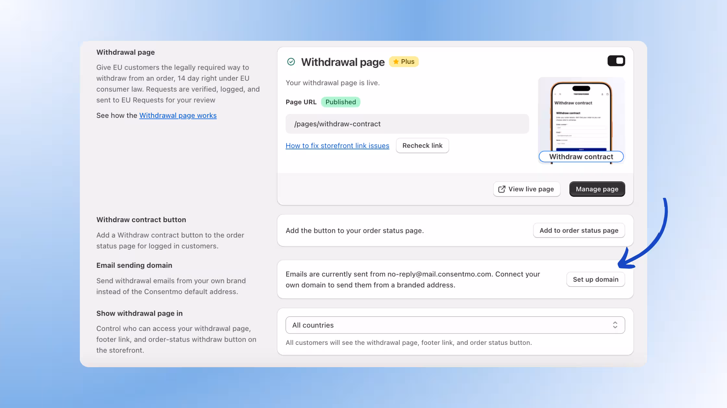The image size is (727, 408).
Task: Click the 'Add the button to your order status page.' text
Action: (355, 231)
